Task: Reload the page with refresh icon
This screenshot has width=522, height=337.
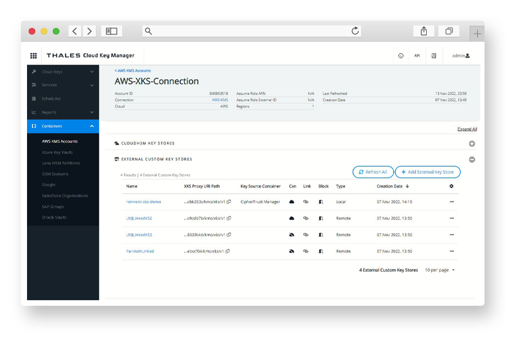Action: [x=355, y=31]
